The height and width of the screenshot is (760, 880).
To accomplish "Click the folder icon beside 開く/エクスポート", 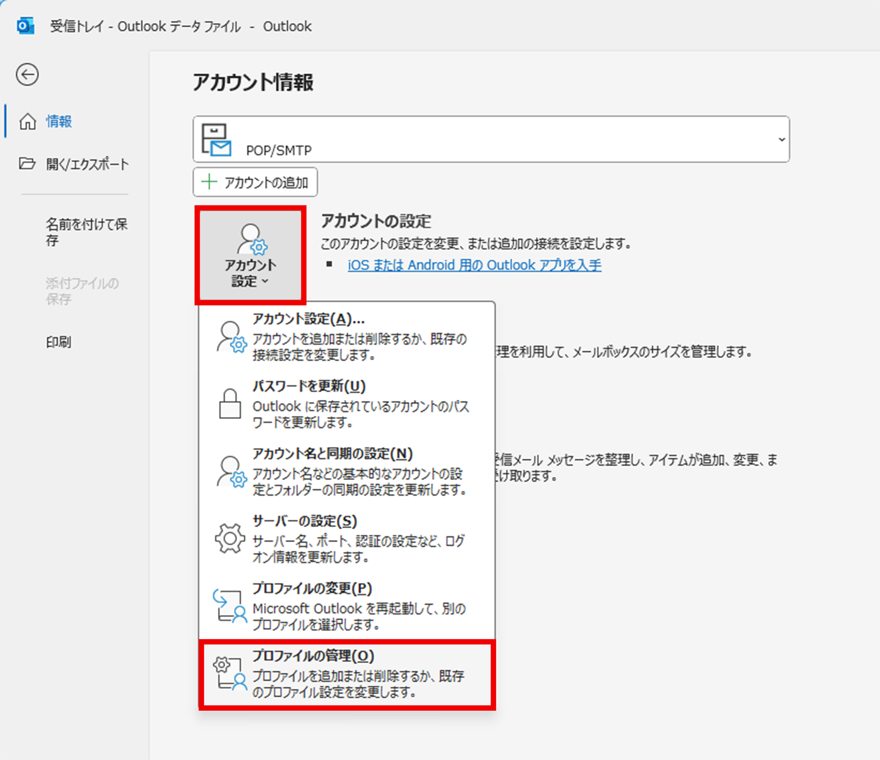I will coord(27,163).
